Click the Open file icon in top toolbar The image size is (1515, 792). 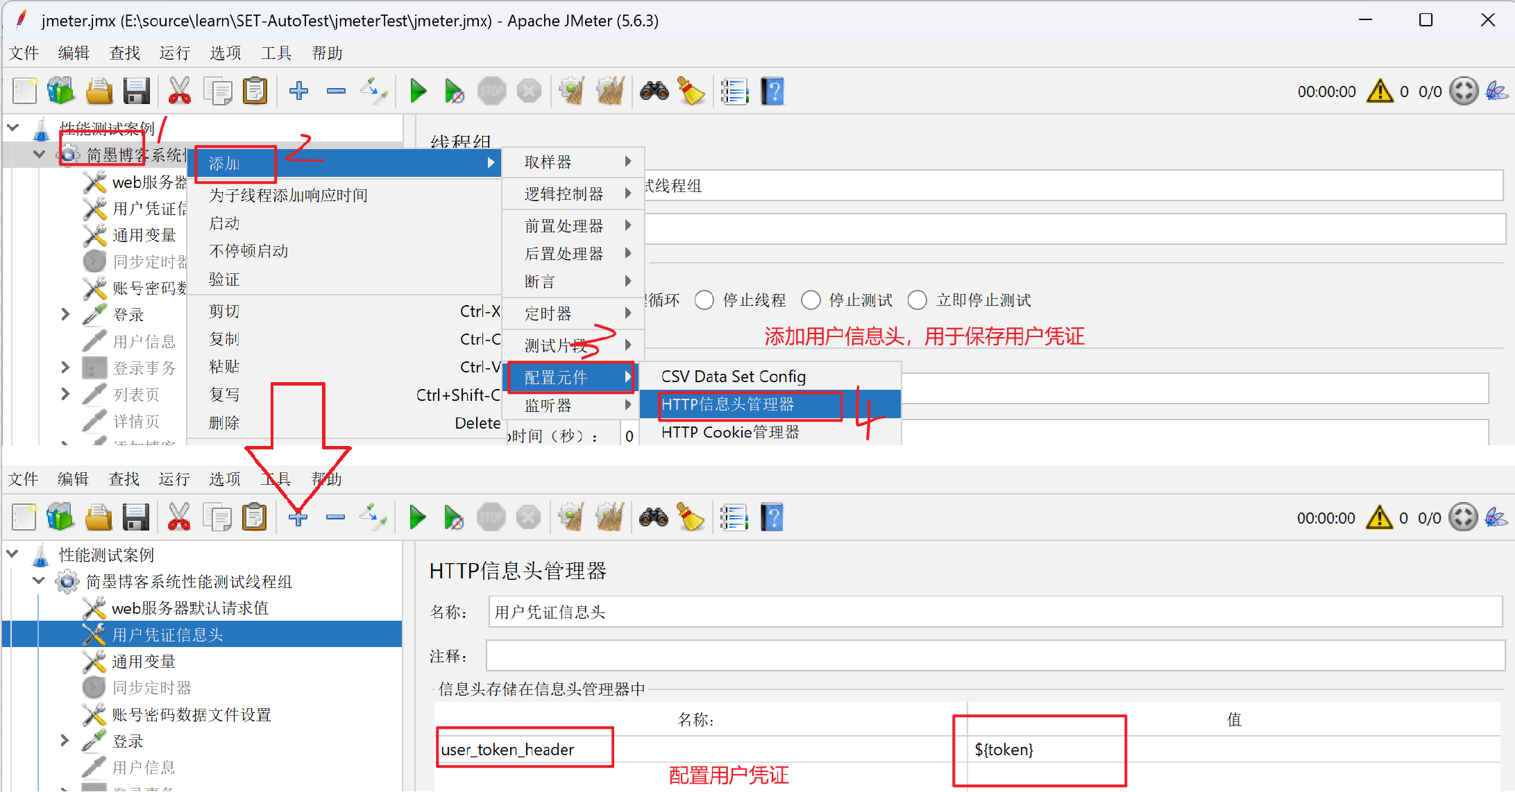click(x=99, y=91)
